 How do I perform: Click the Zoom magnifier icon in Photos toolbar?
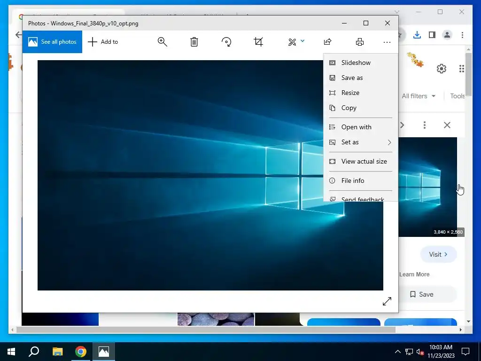tap(162, 42)
